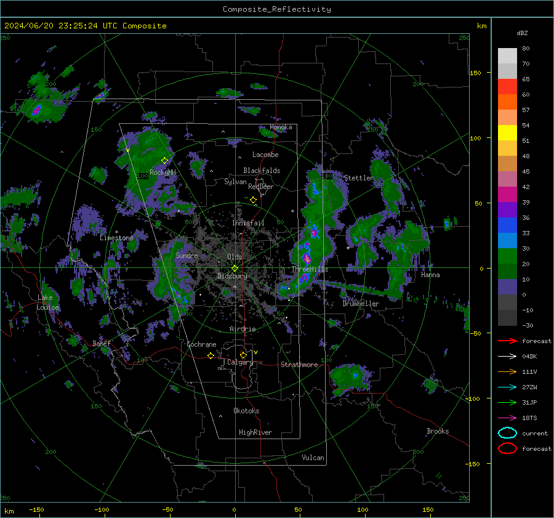Click the -150 tick label on bottom axis
Viewport: 554px width, 518px height.
36,509
